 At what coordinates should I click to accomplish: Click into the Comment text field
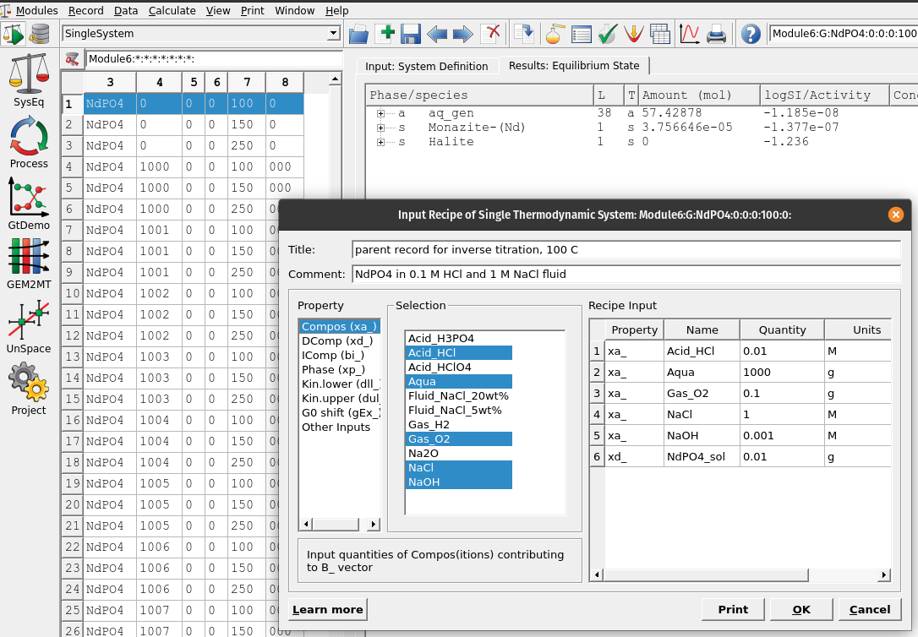click(626, 275)
